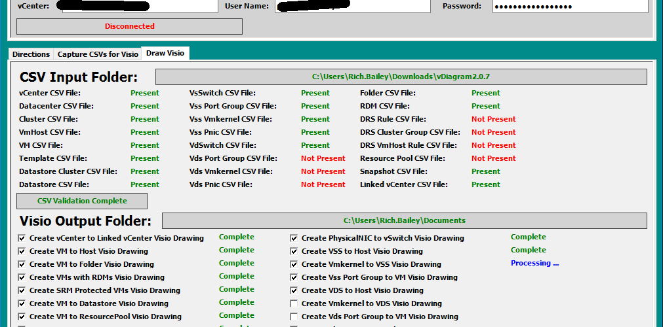Screen dimensions: 663x327
Task: Switch to the Directions tab
Action: [x=31, y=54]
